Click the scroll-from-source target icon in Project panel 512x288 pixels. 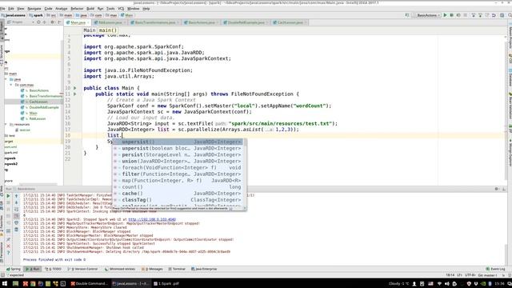click(38, 22)
